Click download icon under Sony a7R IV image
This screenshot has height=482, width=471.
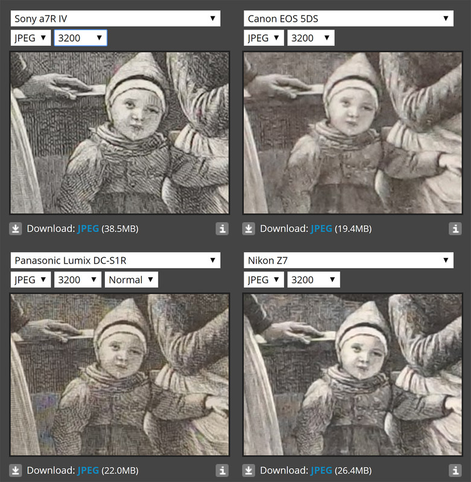tap(16, 229)
